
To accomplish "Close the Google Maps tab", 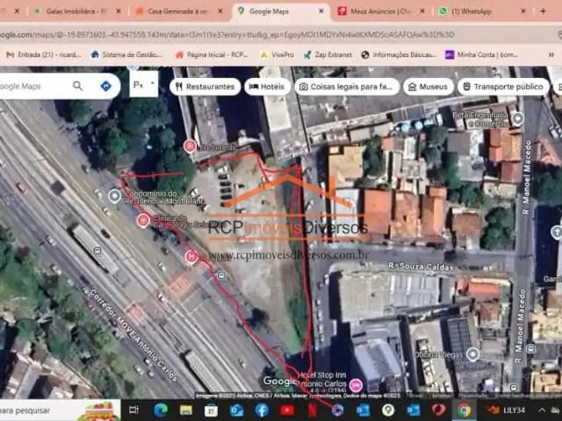I will pyautogui.click(x=321, y=11).
